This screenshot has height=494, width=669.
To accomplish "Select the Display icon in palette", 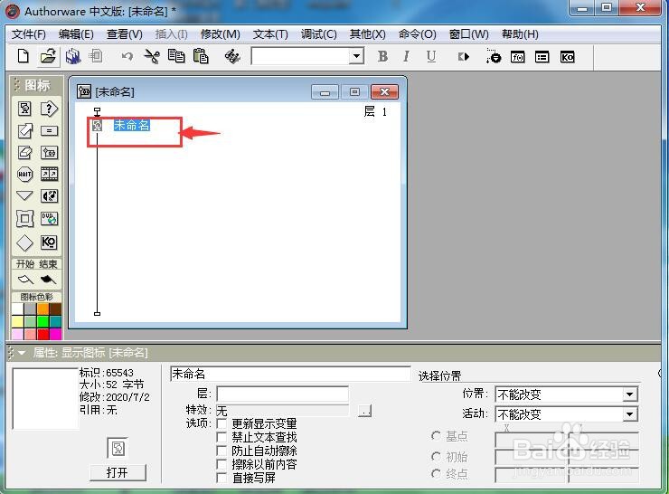I will click(x=24, y=109).
